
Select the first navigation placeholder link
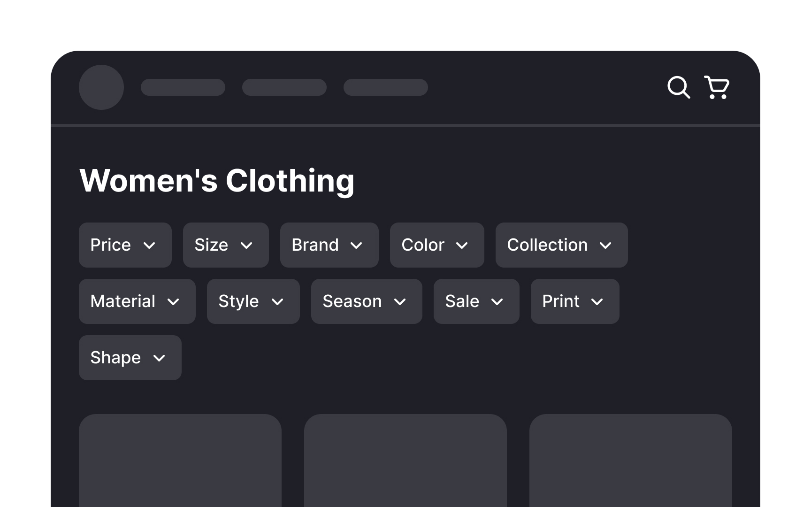[x=183, y=87]
